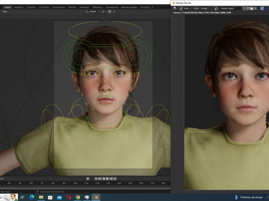Open proportional editing options dropdown

(115, 12)
